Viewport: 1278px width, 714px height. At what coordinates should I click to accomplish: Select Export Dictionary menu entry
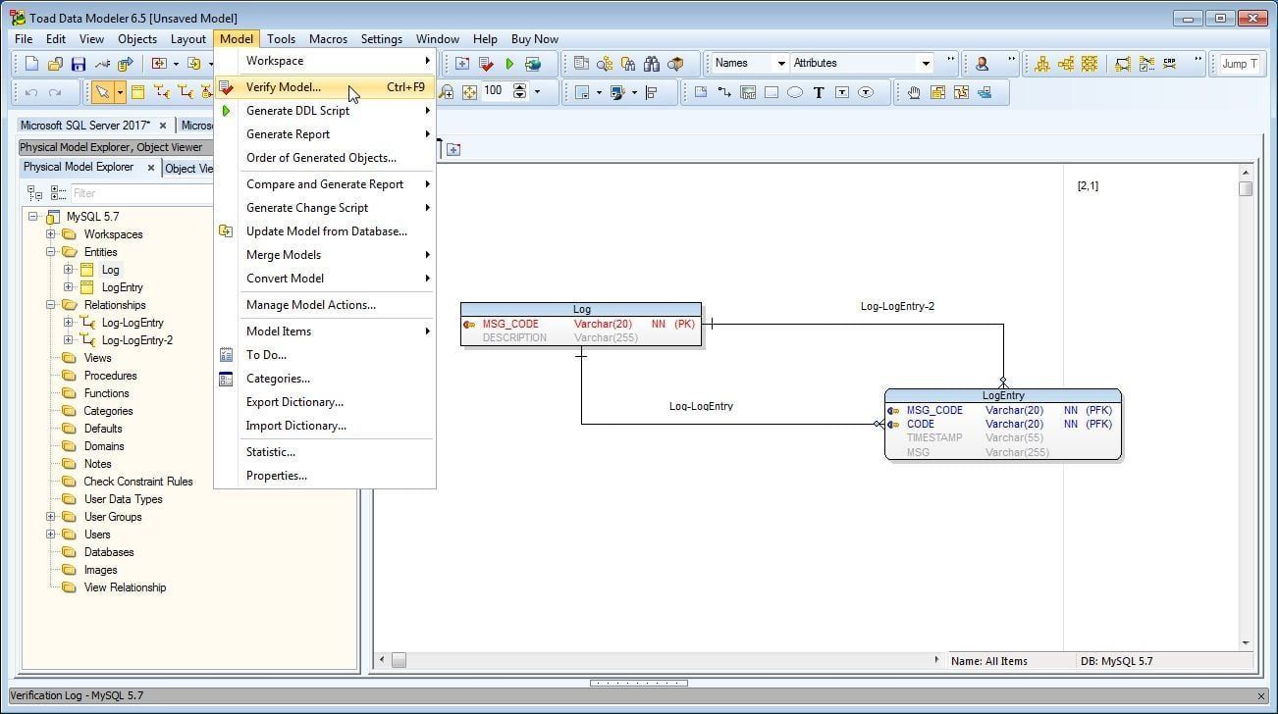pos(325,402)
